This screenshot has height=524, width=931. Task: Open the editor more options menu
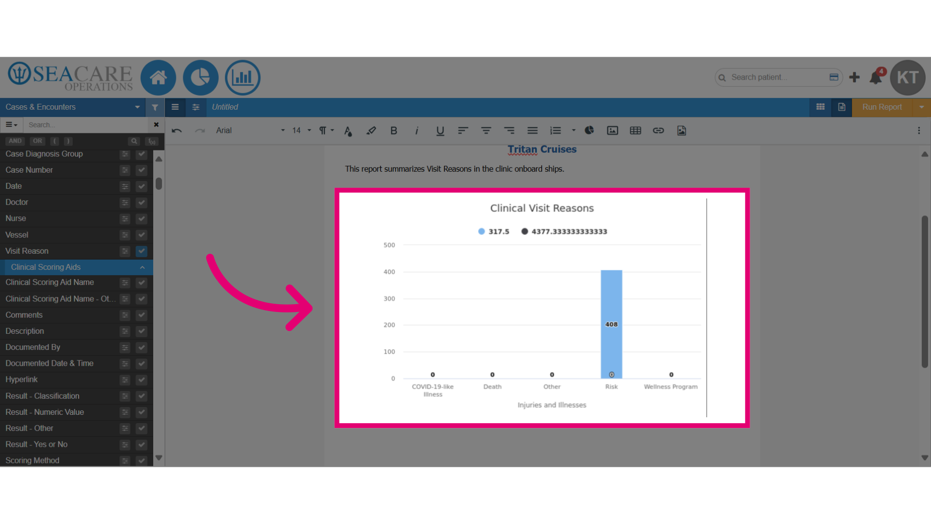919,131
